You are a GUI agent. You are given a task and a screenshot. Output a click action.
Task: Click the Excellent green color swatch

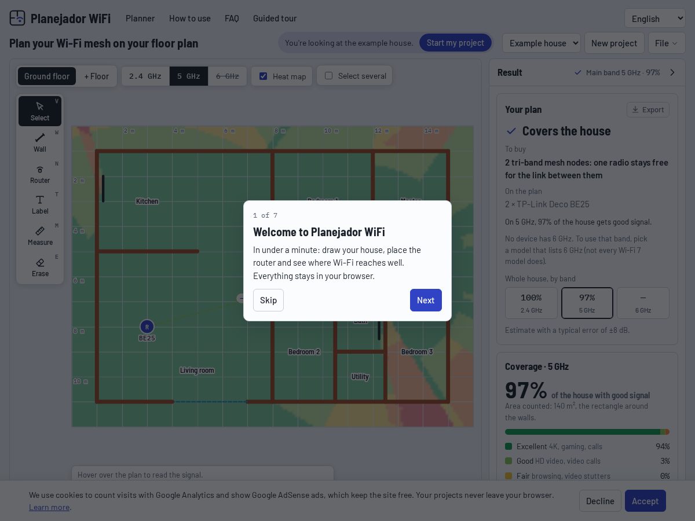click(509, 446)
